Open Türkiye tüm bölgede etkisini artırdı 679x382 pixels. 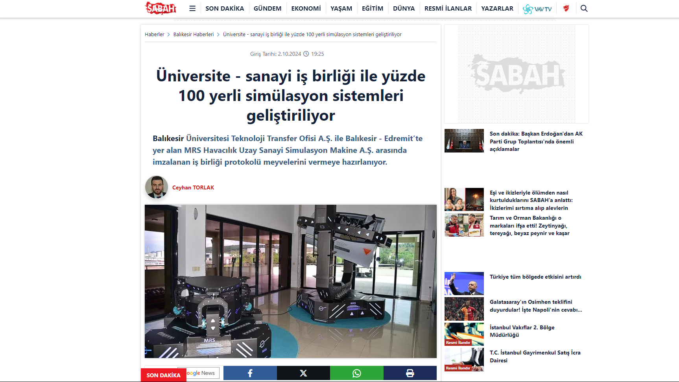pyautogui.click(x=535, y=277)
